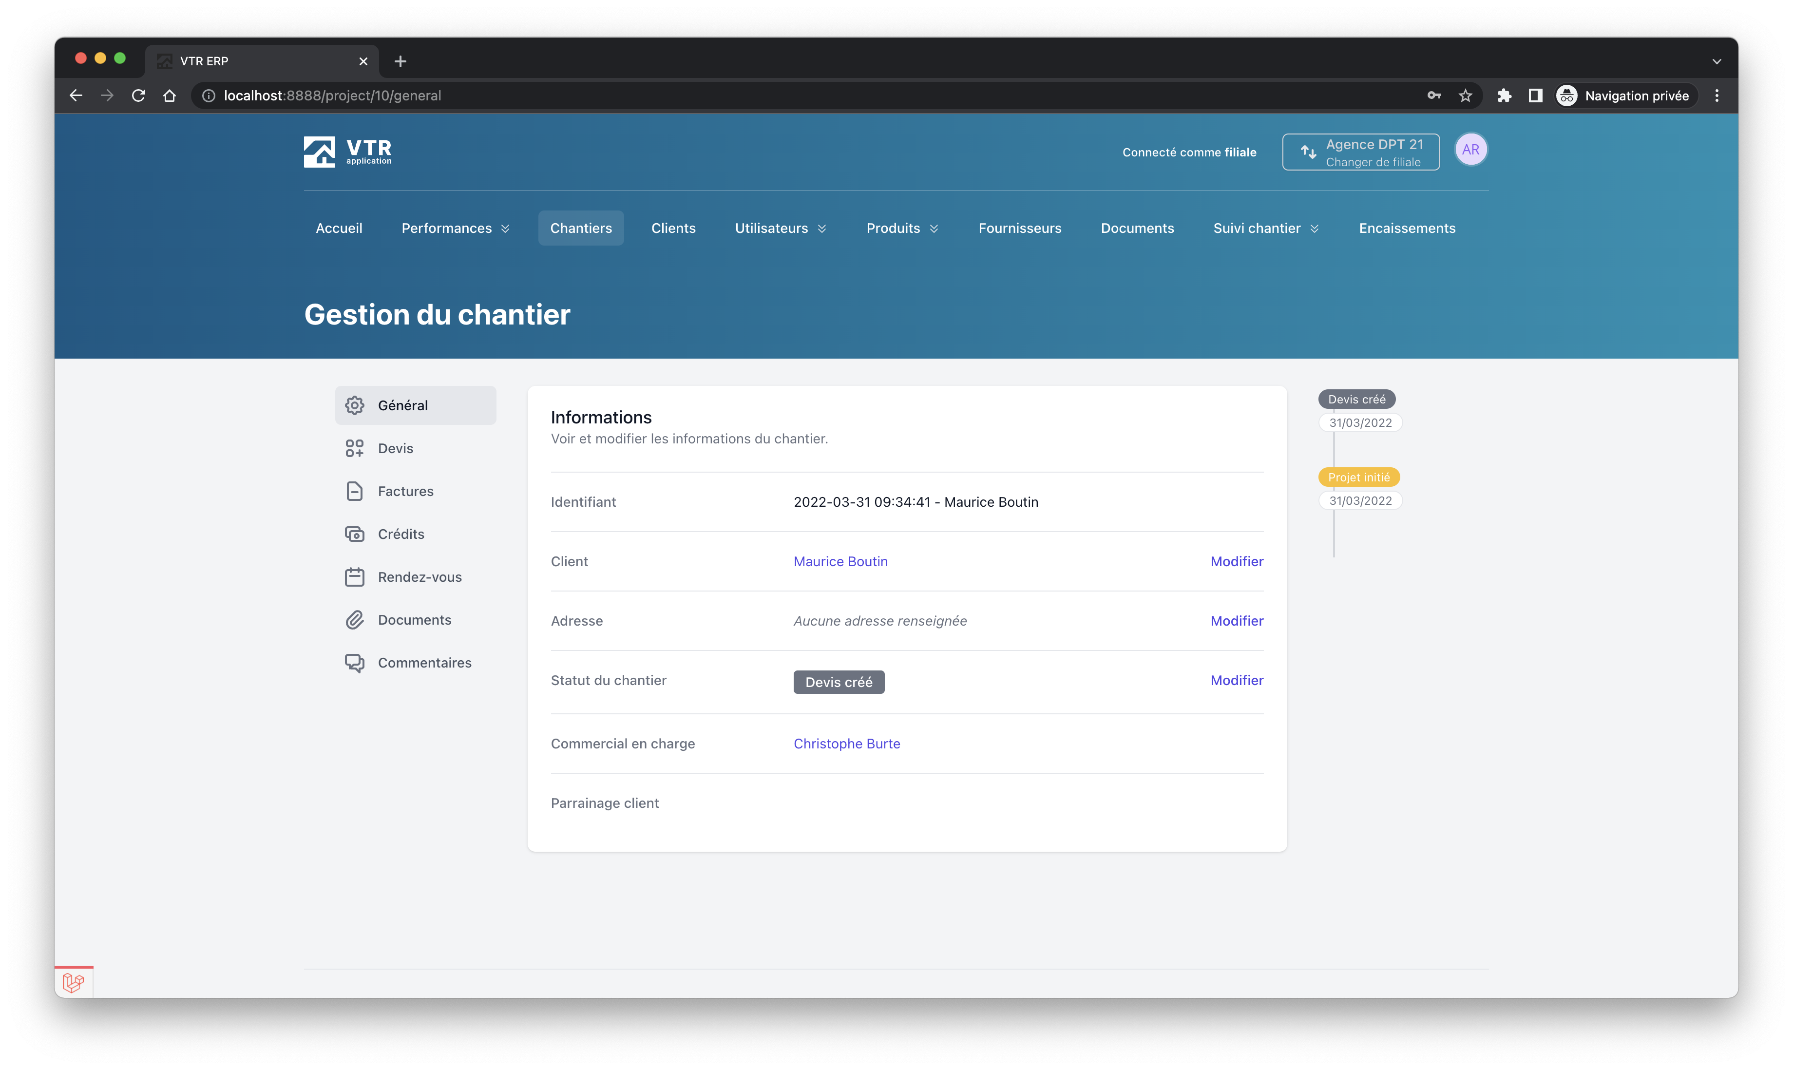The width and height of the screenshot is (1793, 1070).
Task: Click the Projet initié timeline marker
Action: [1358, 478]
